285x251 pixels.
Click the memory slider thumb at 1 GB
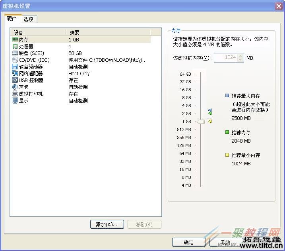[201, 122]
